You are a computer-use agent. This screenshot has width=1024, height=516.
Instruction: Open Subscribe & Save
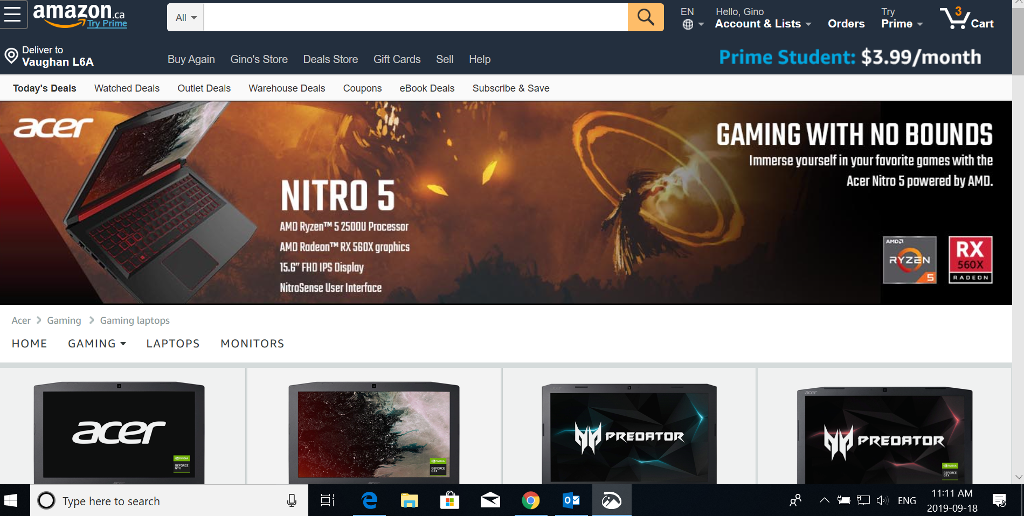[x=511, y=88]
